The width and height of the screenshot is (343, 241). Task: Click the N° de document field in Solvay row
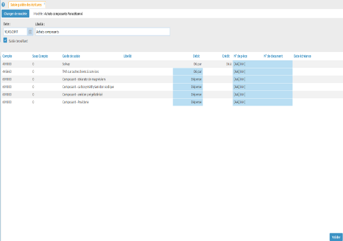click(x=278, y=64)
